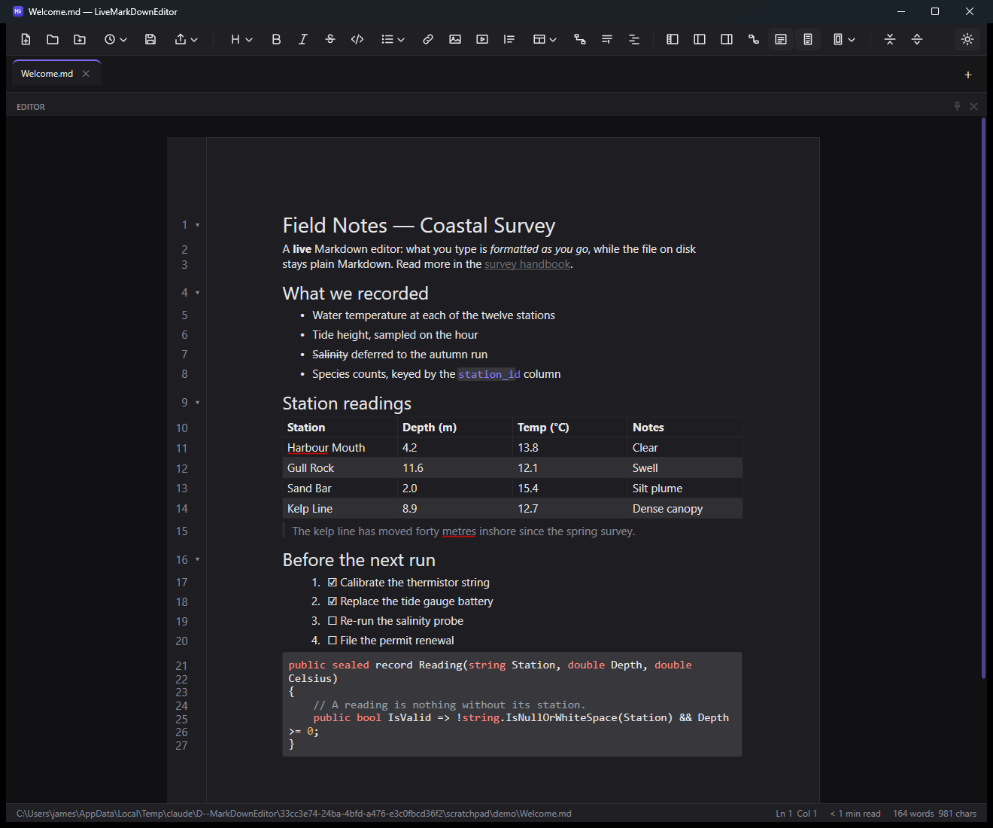The height and width of the screenshot is (828, 993).
Task: Click the staggered-lines alignment icon
Action: click(634, 39)
